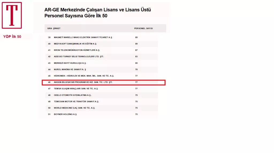Click personnel count 89 for MEDYASOFT

(x=136, y=44)
